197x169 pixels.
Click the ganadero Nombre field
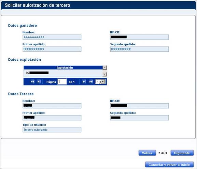(x=52, y=37)
